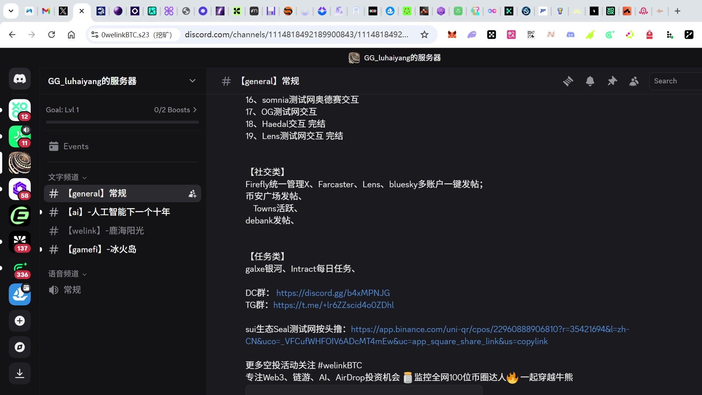Join the 常规 voice channel
The width and height of the screenshot is (702, 395).
click(122, 290)
